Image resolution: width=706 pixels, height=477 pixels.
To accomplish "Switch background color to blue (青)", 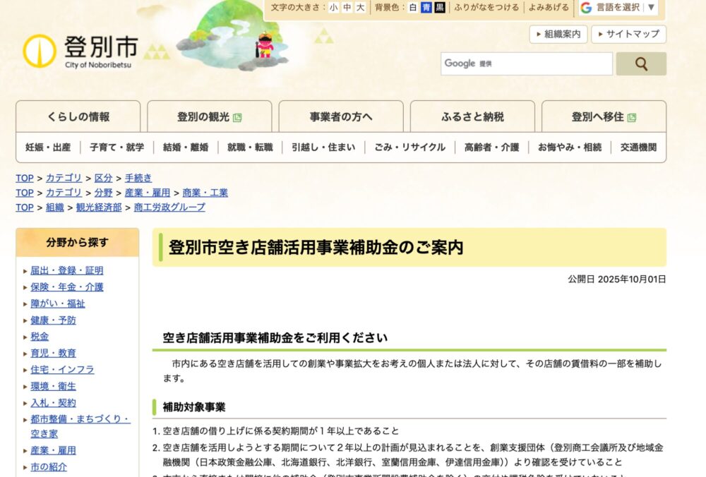I will [426, 8].
